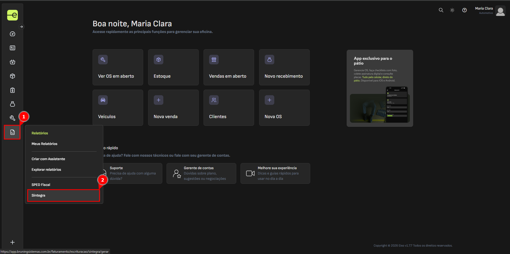The height and width of the screenshot is (254, 510).
Task: Open the help question mark icon
Action: point(464,10)
